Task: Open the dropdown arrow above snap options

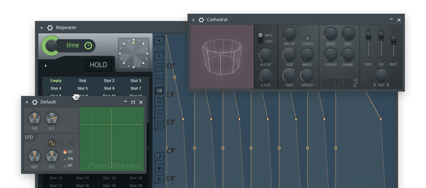Action: click(159, 41)
